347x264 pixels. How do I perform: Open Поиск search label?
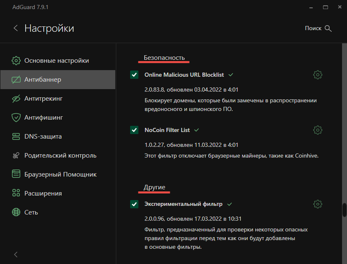click(x=313, y=28)
